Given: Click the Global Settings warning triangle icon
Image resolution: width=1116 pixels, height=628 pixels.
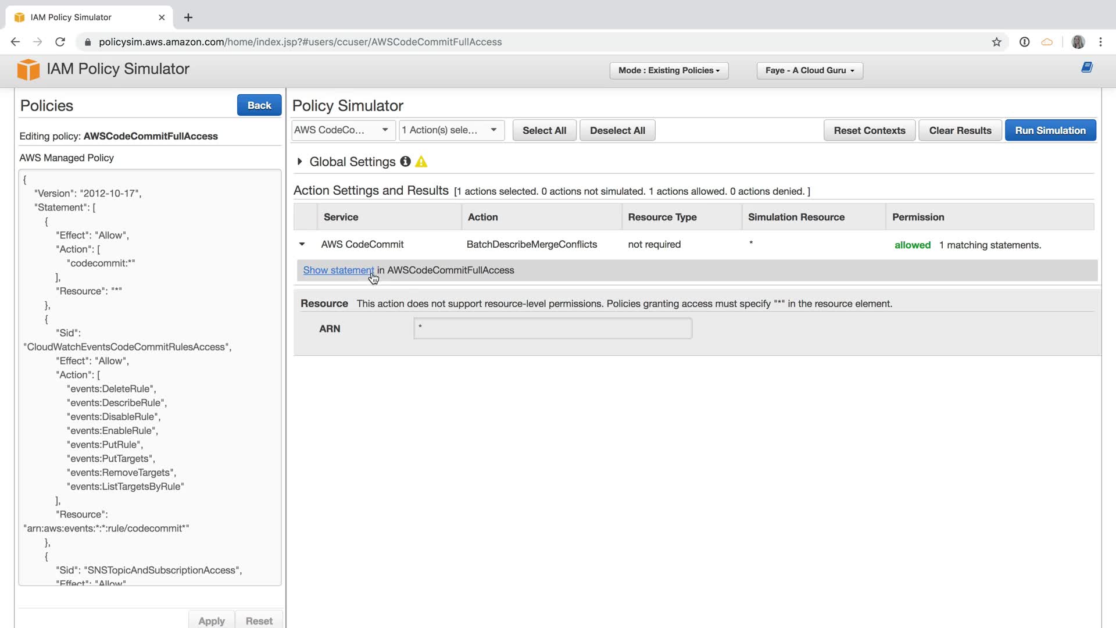Looking at the screenshot, I should pos(421,162).
